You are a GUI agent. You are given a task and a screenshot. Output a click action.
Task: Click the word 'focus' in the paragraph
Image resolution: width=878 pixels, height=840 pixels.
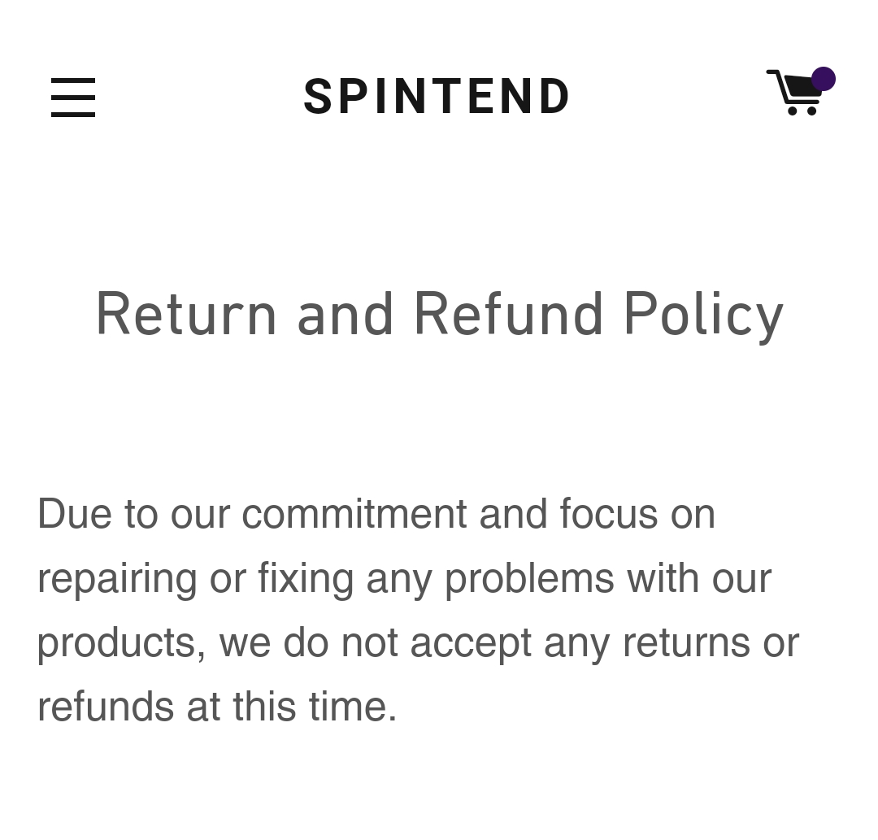click(608, 514)
